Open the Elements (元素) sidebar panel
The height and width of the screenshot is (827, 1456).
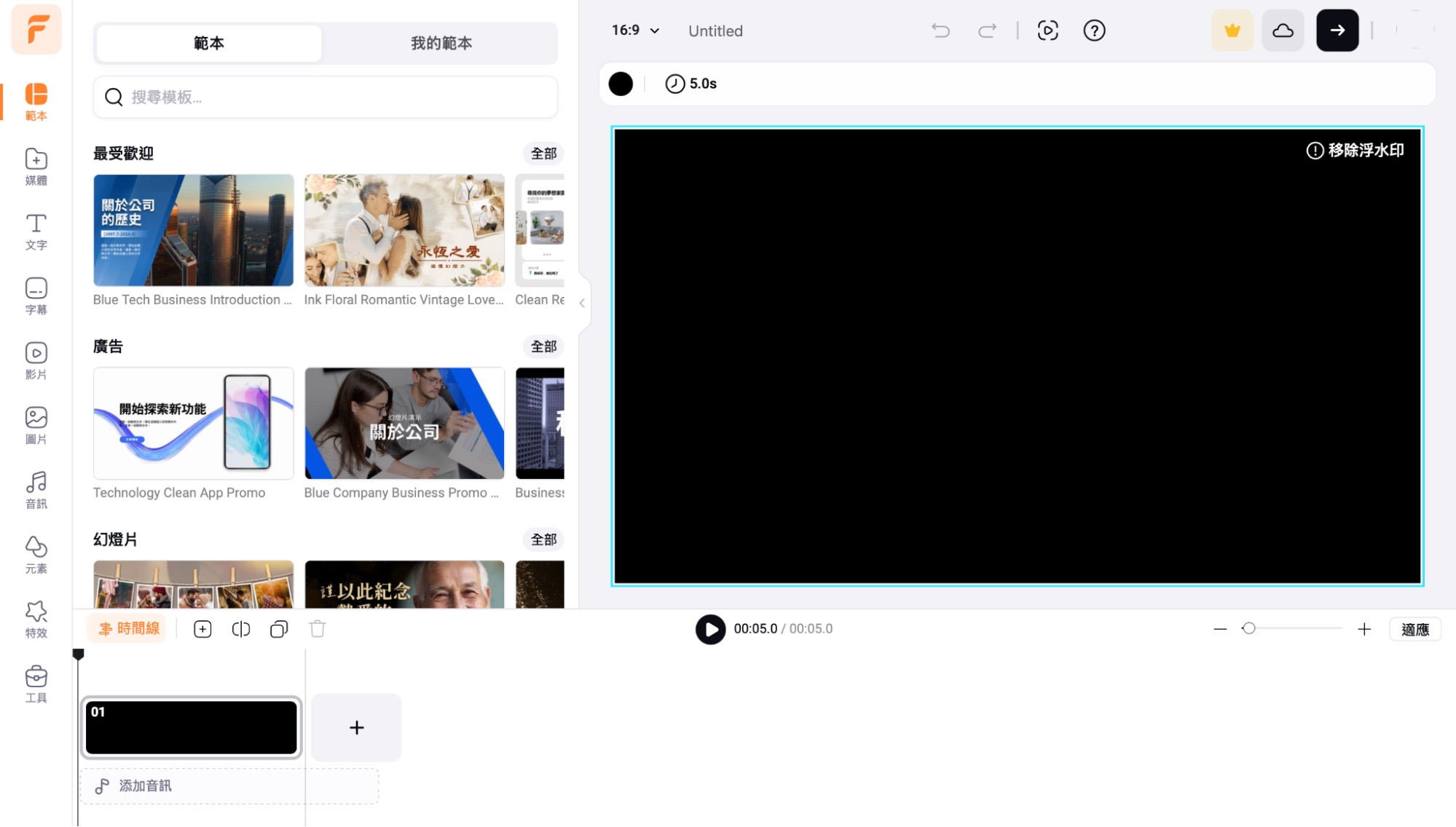(36, 555)
